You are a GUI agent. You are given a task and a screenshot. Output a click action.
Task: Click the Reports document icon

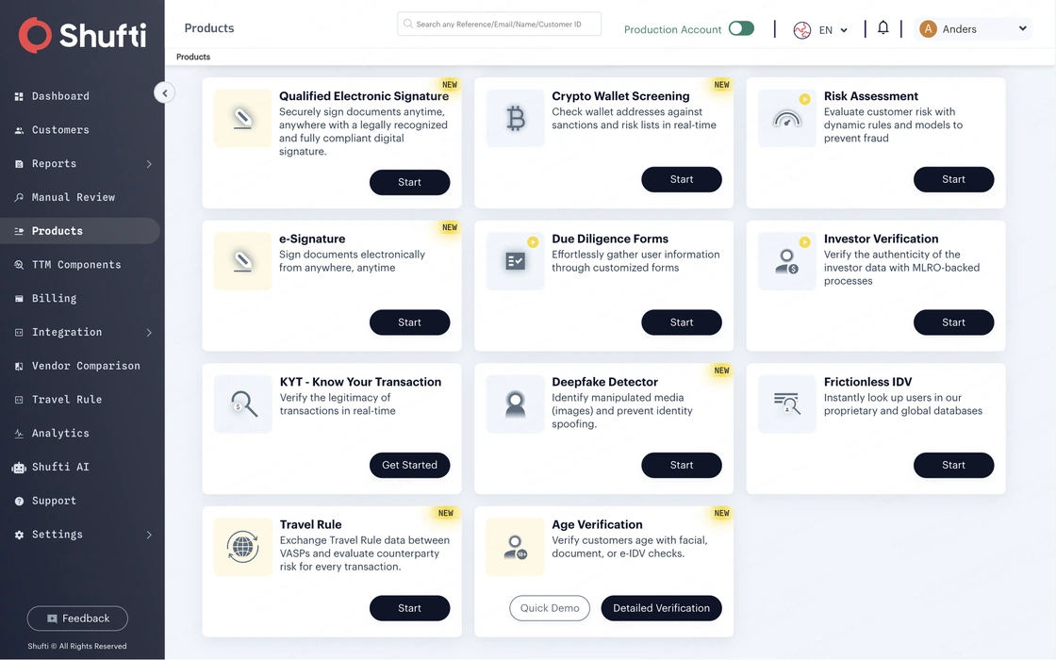point(19,164)
